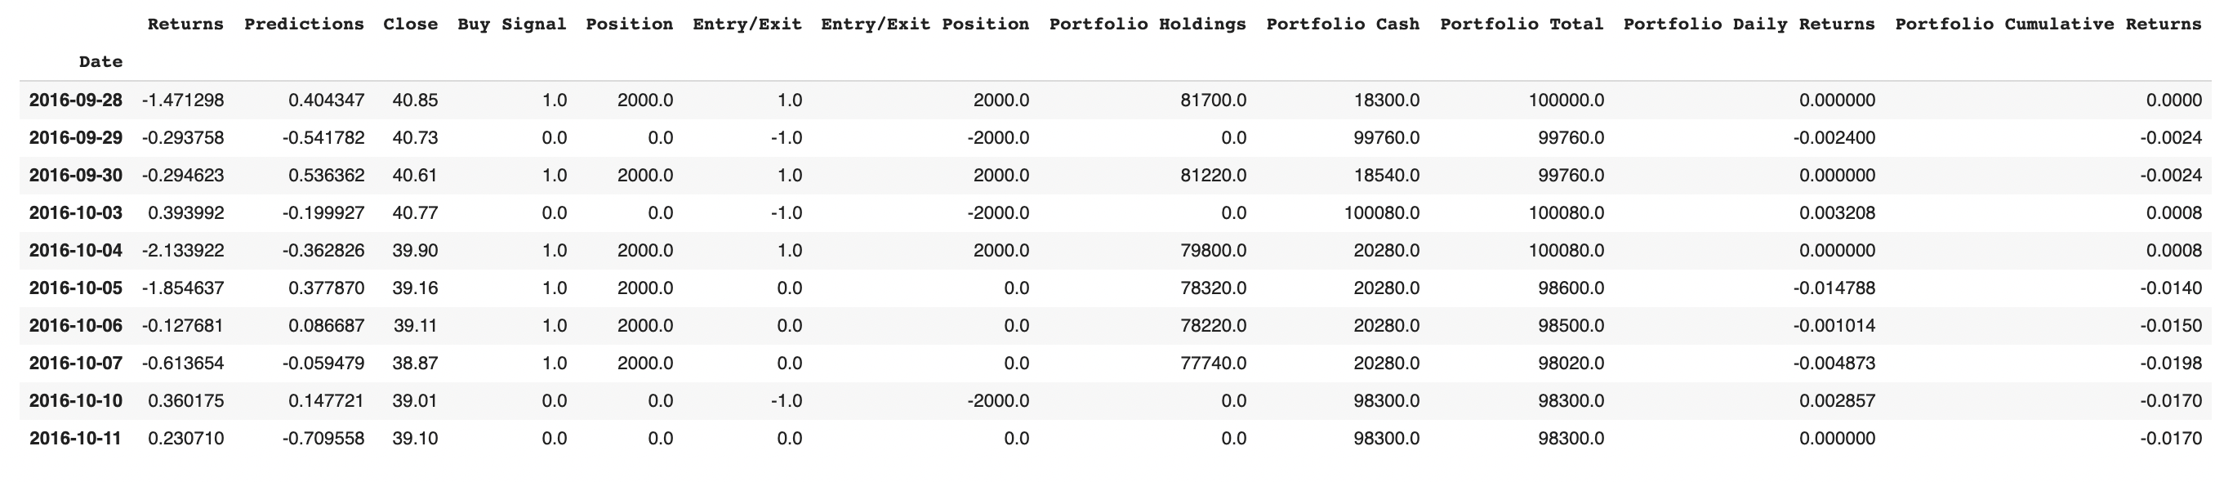The width and height of the screenshot is (2215, 482).
Task: Click the Position column header
Action: pos(630,25)
